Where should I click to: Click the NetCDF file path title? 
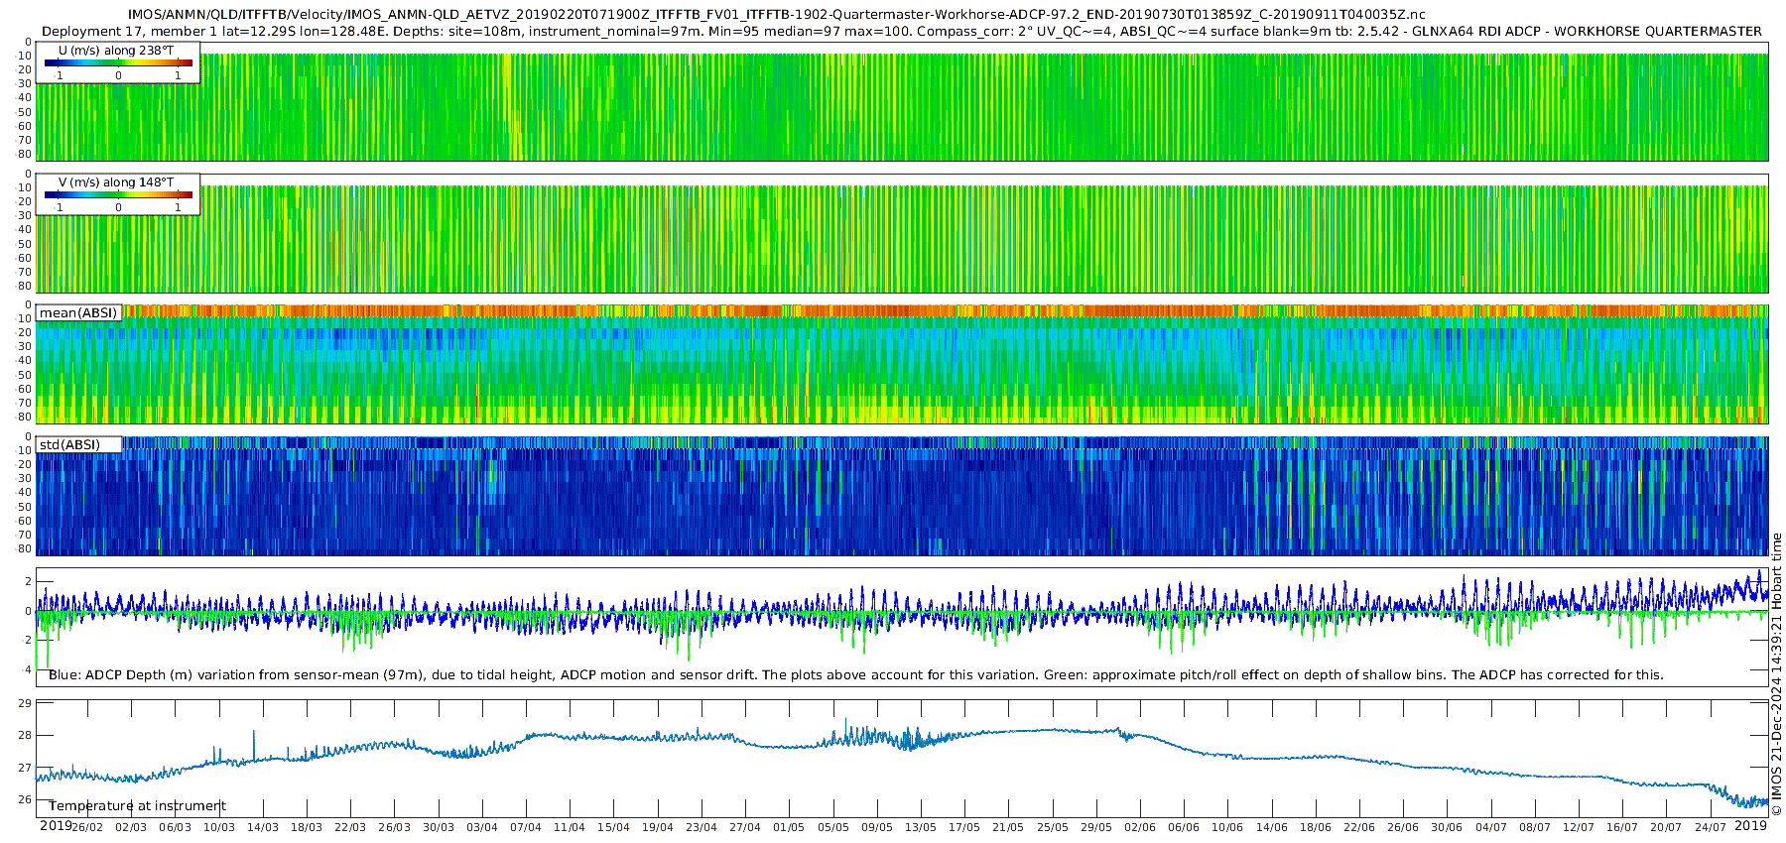point(776,14)
